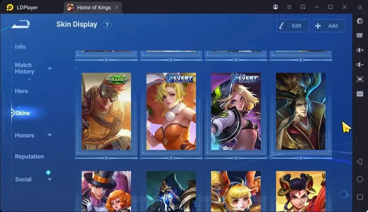Select the antlered dark robe skin card
The height and width of the screenshot is (212, 368).
301,111
